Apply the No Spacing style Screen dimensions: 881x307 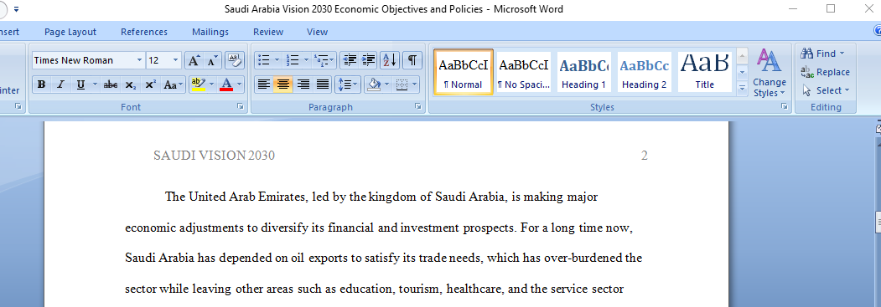pyautogui.click(x=524, y=72)
